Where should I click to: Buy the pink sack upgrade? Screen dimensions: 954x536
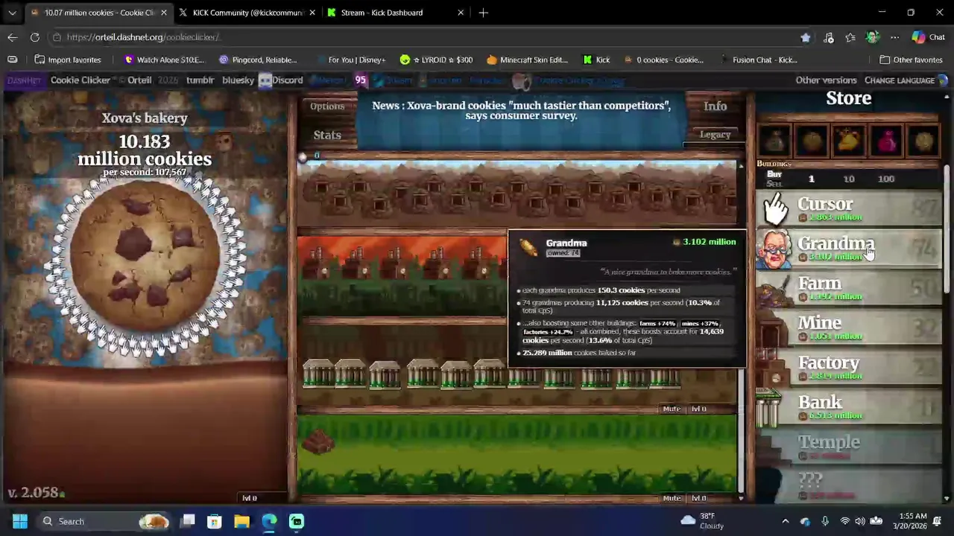pyautogui.click(x=887, y=140)
